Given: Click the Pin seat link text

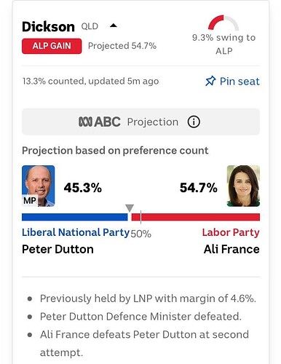Looking at the screenshot, I should pos(240,82).
